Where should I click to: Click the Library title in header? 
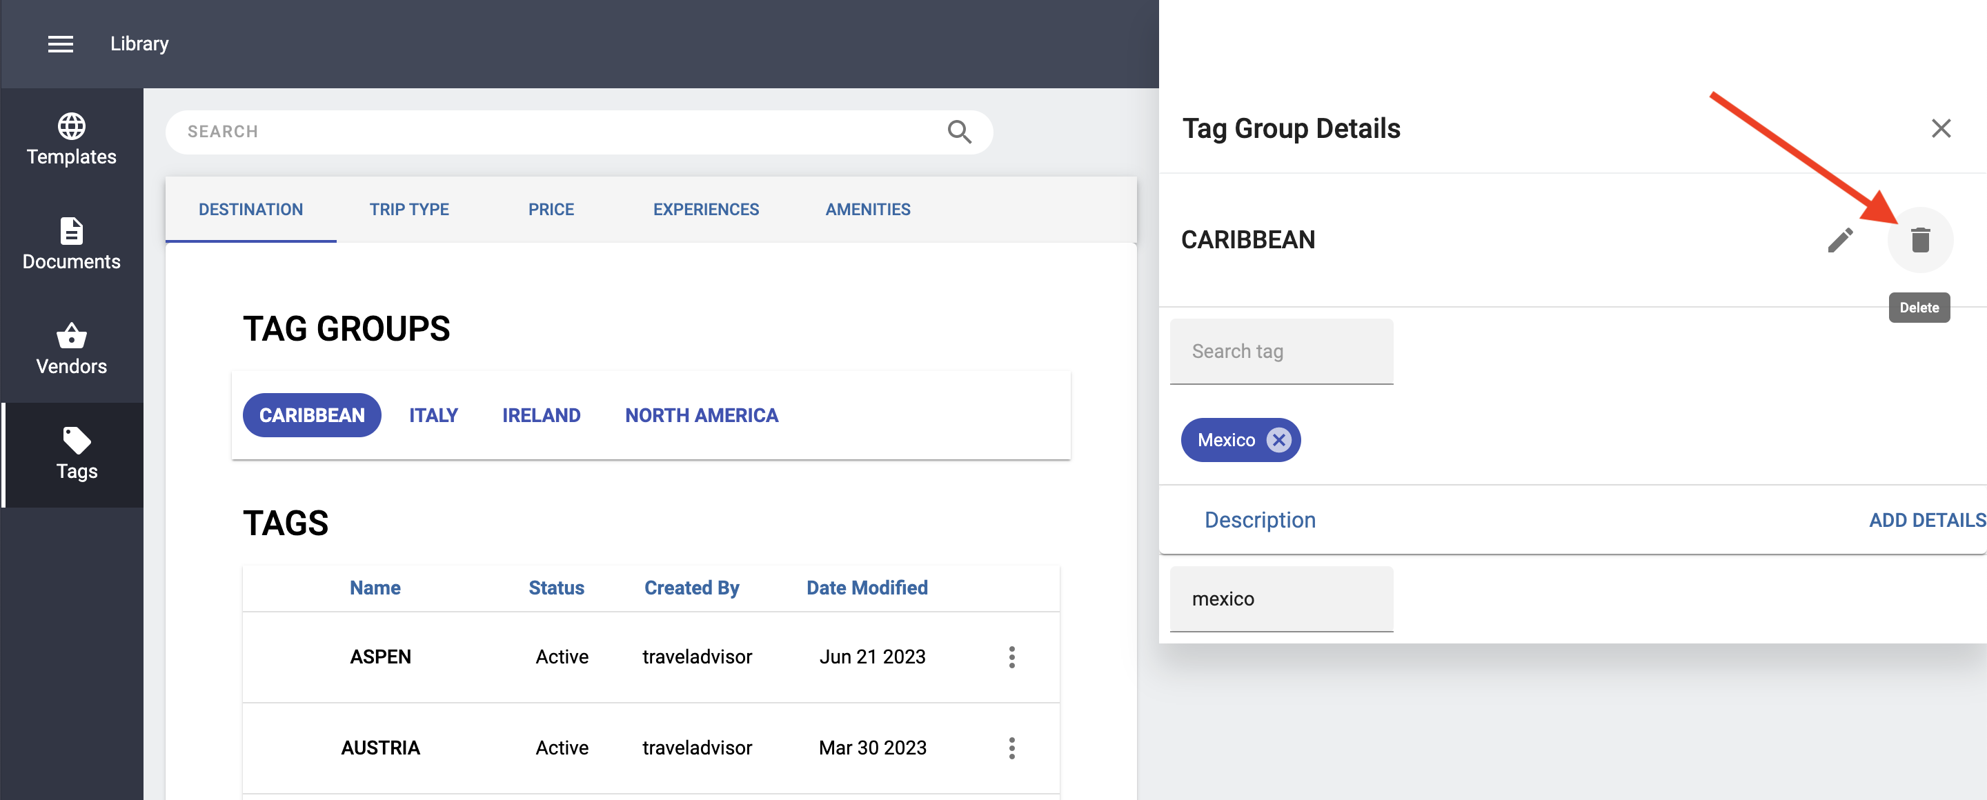[x=139, y=44]
